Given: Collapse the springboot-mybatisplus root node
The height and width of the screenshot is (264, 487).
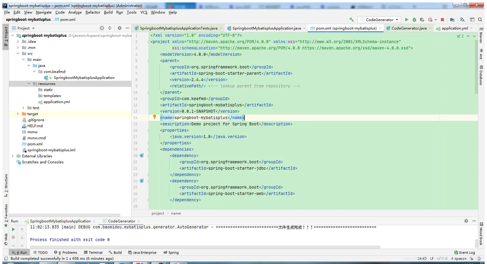Looking at the screenshot, I should (13, 35).
